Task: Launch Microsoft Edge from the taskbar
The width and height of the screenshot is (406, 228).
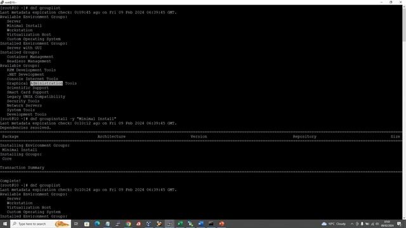Action: 97,224
